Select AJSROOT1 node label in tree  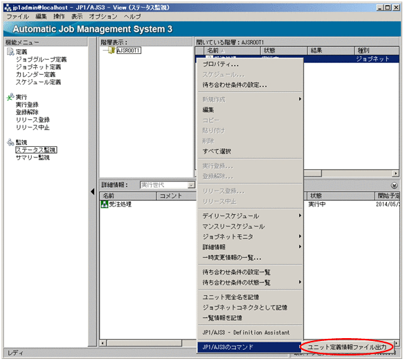pos(129,50)
